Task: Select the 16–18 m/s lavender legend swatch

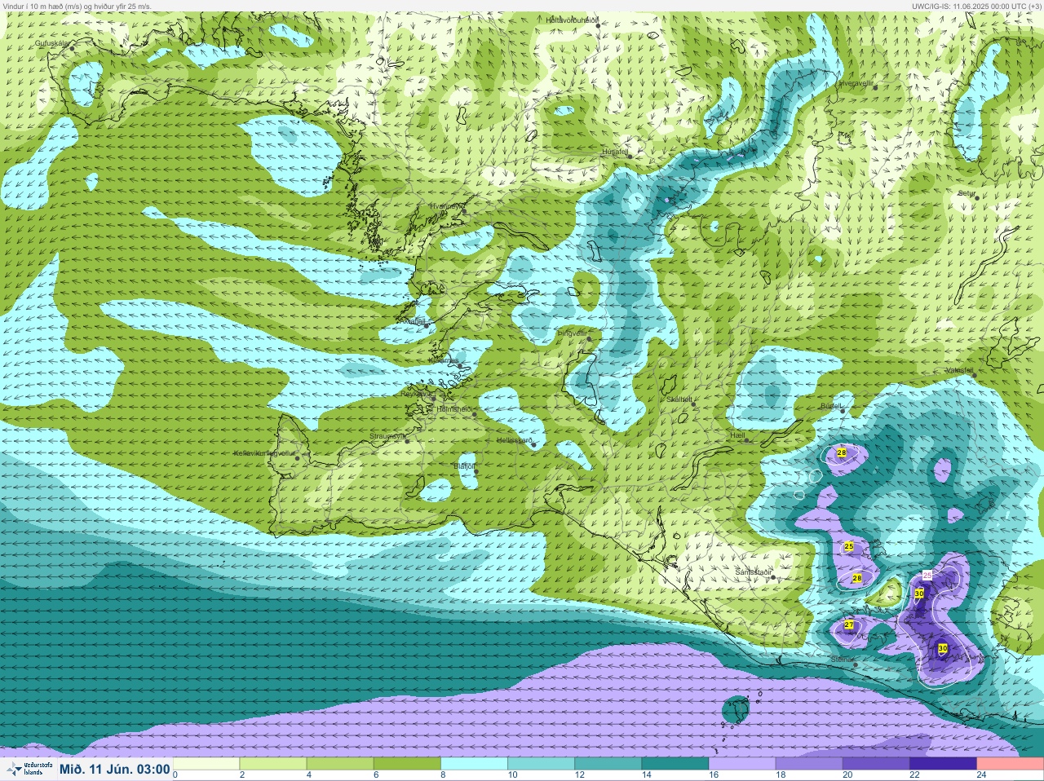Action: pyautogui.click(x=742, y=764)
